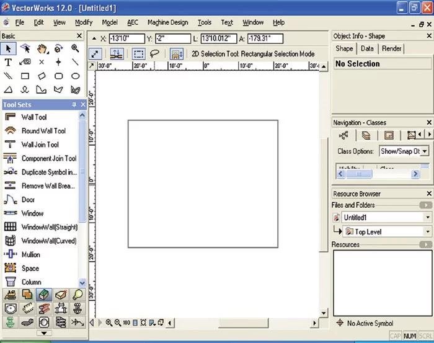The width and height of the screenshot is (434, 343).
Task: Choose the Text tool in Basic palette
Action: click(9, 62)
